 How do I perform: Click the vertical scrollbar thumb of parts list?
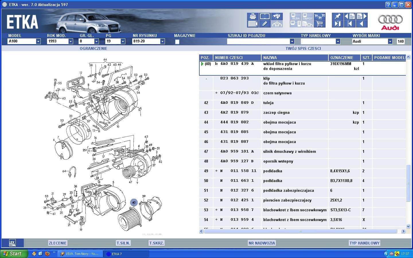tap(408, 183)
